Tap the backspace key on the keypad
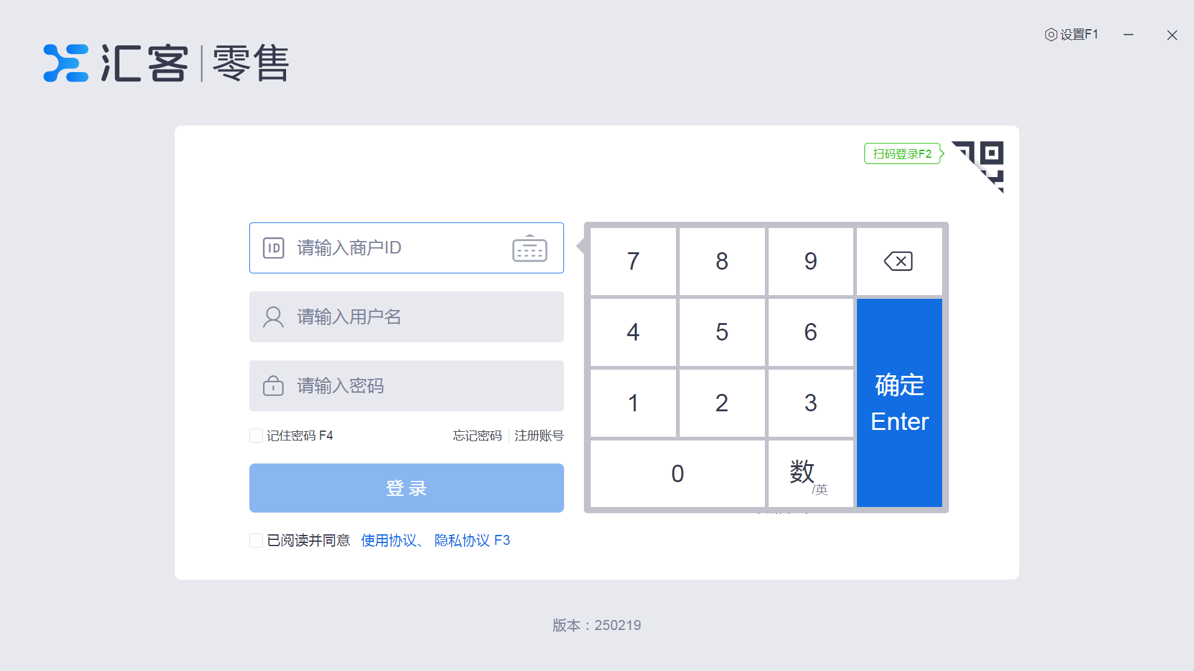Viewport: 1194px width, 671px height. tap(899, 261)
